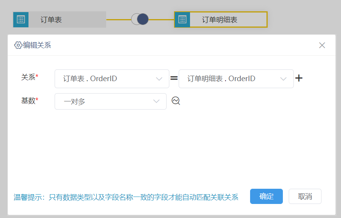341x218 pixels.
Task: Click the gear icon beside 编辑关系
Action: point(18,45)
